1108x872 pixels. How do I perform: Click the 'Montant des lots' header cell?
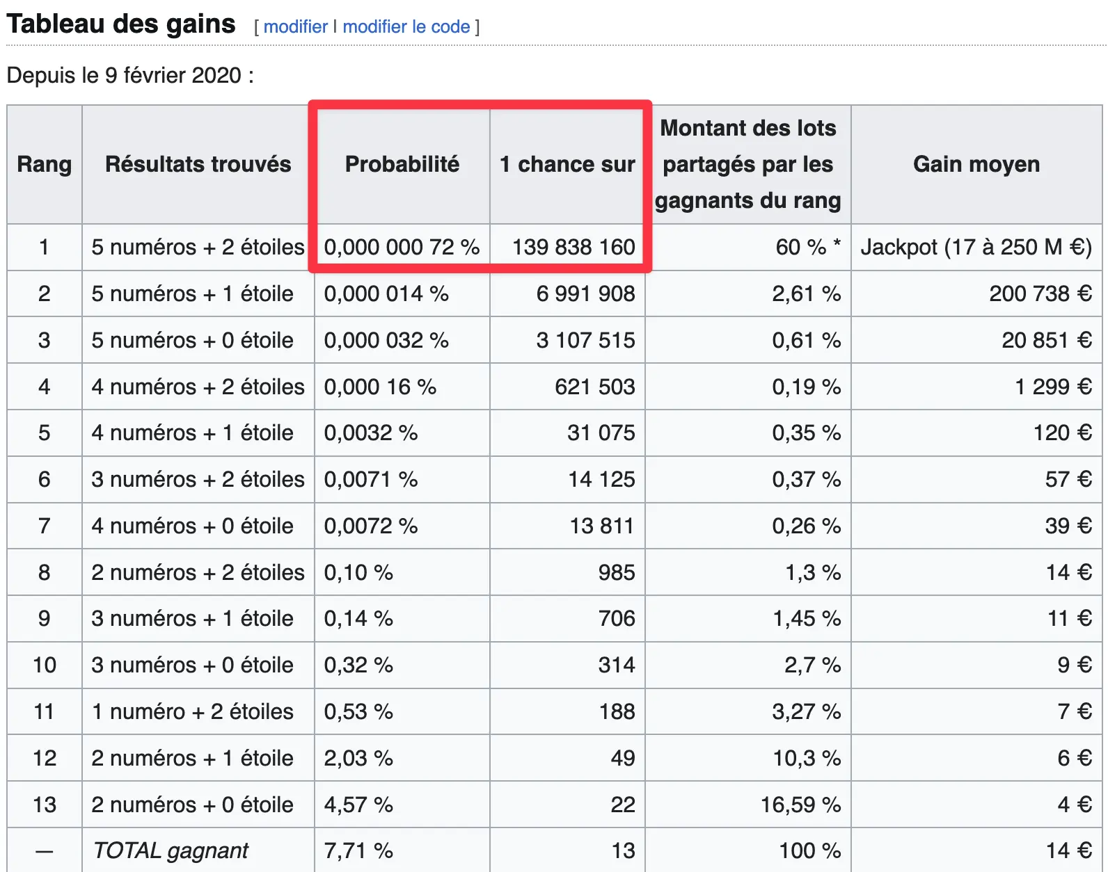tap(748, 164)
